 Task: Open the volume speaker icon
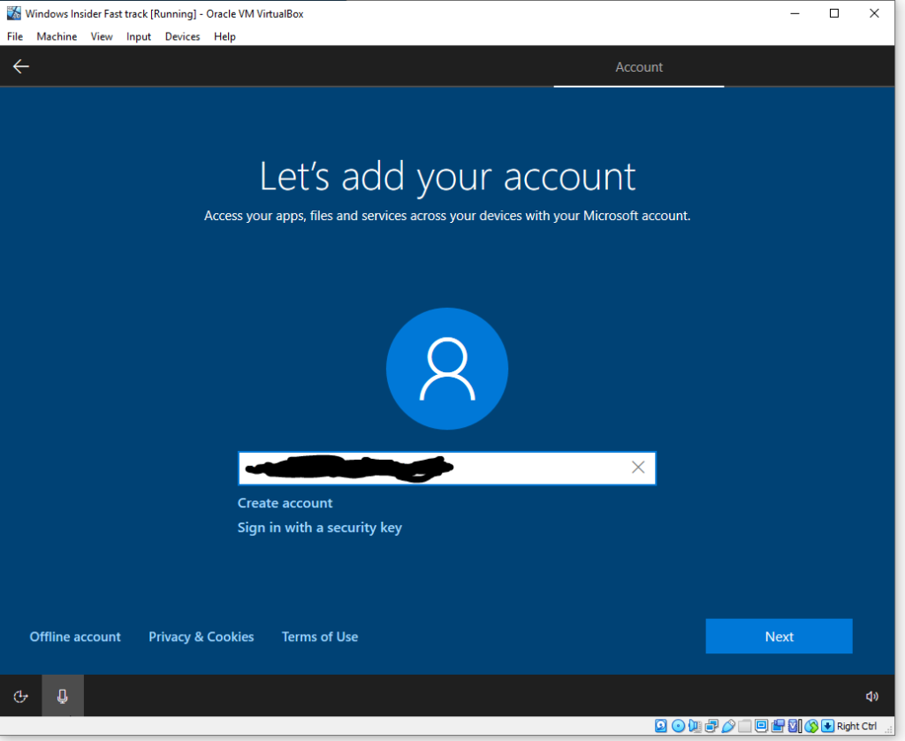[x=871, y=697]
